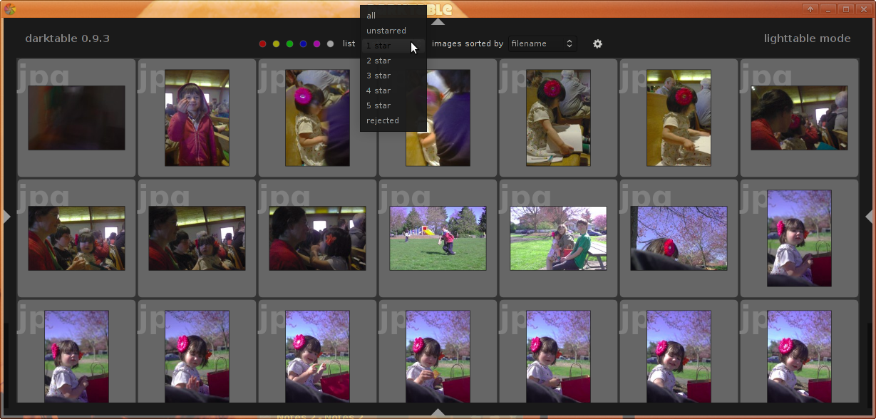Open the filename sort order dropdown

click(x=542, y=44)
